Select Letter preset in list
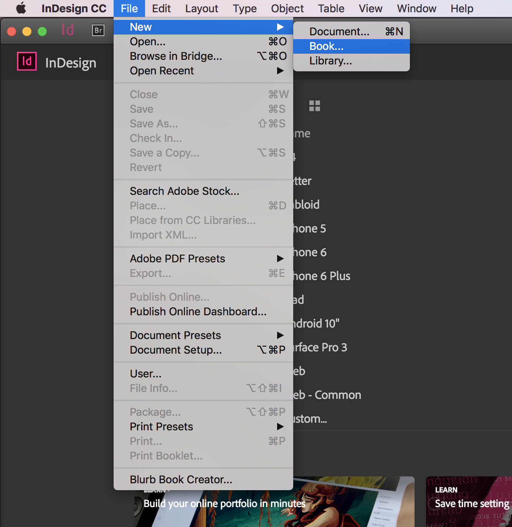This screenshot has width=512, height=527. 302,181
